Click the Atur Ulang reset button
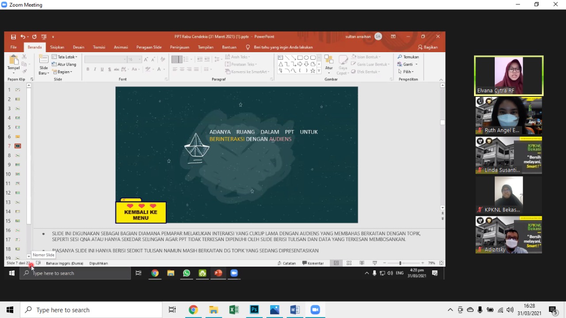Viewport: 566px width, 318px height. [x=64, y=65]
